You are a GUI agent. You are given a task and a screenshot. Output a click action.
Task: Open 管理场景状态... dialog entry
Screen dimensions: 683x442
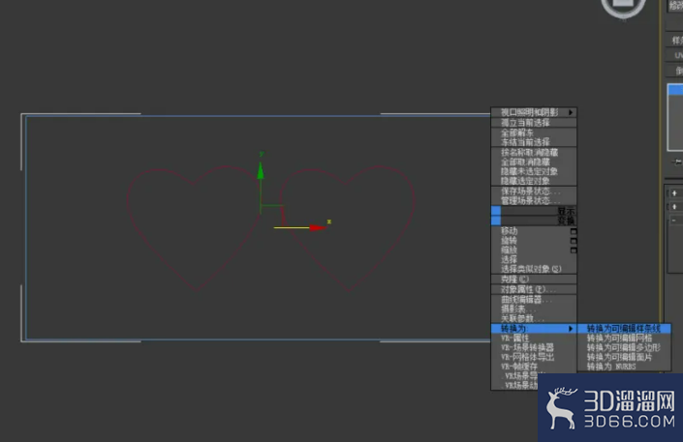tap(534, 200)
